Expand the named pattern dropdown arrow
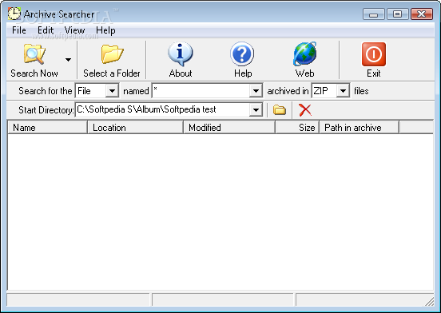This screenshot has width=441, height=313. click(256, 91)
